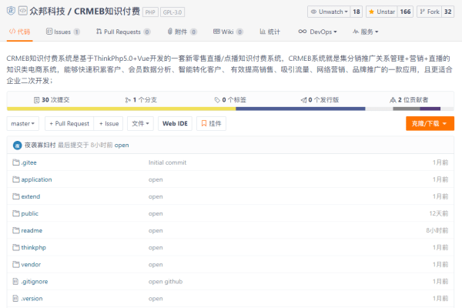Click the PHP language badge
The width and height of the screenshot is (462, 308).
pyautogui.click(x=150, y=12)
